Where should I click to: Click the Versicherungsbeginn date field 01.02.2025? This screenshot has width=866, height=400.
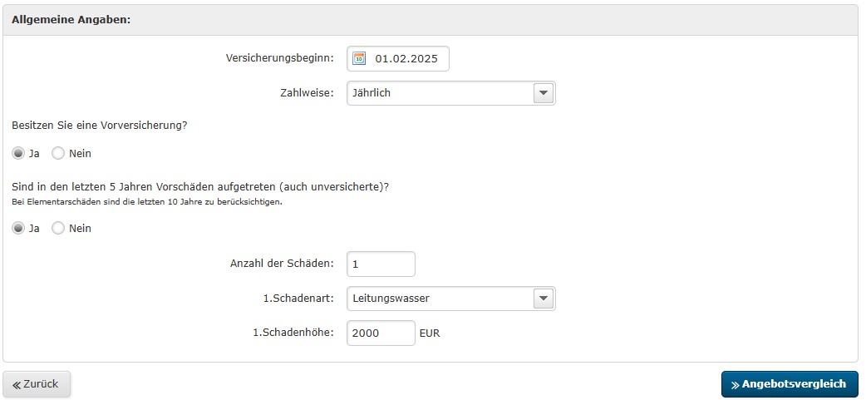(x=398, y=58)
